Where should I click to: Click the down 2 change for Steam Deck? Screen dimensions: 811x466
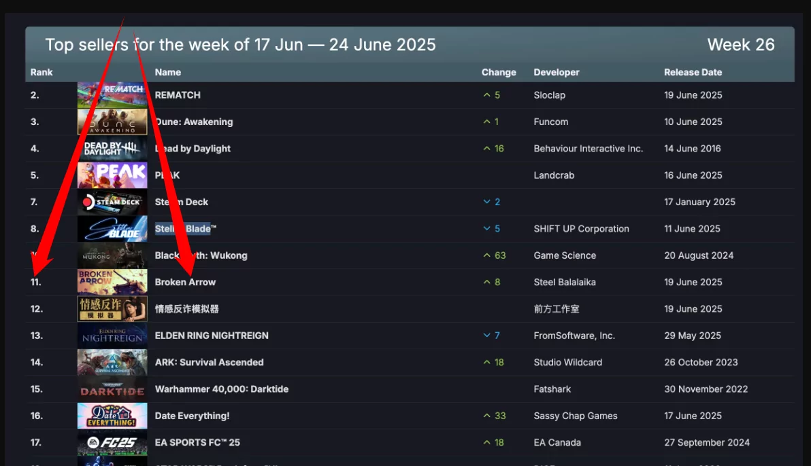tap(491, 202)
